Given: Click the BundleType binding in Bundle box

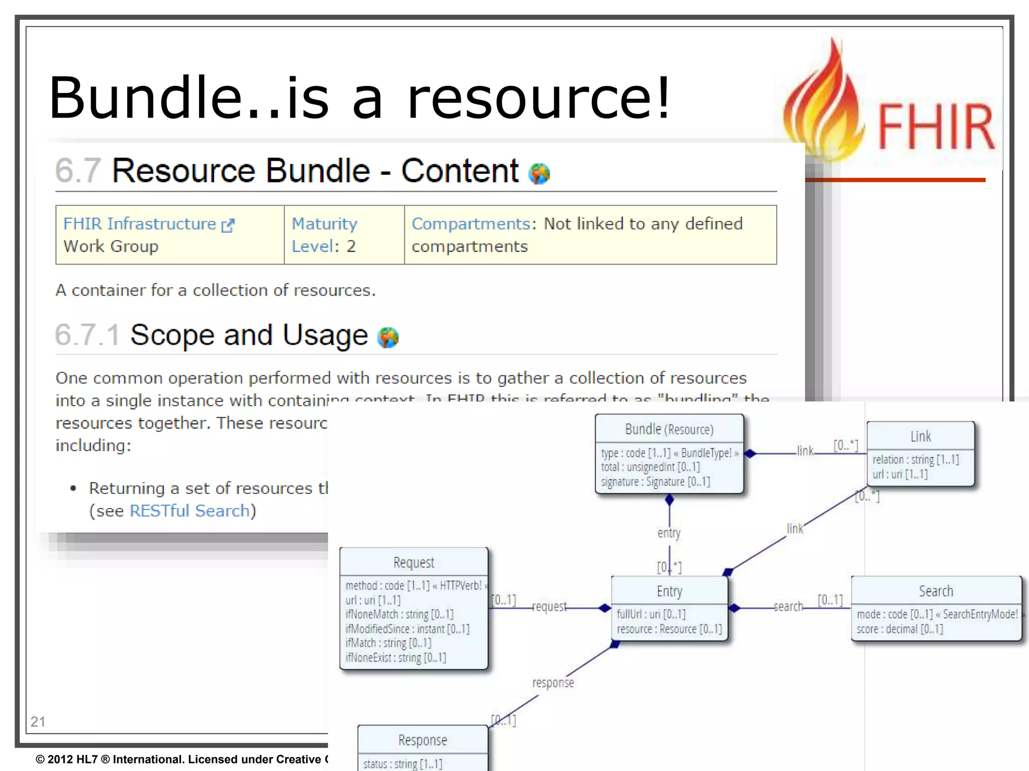Looking at the screenshot, I should tap(706, 453).
